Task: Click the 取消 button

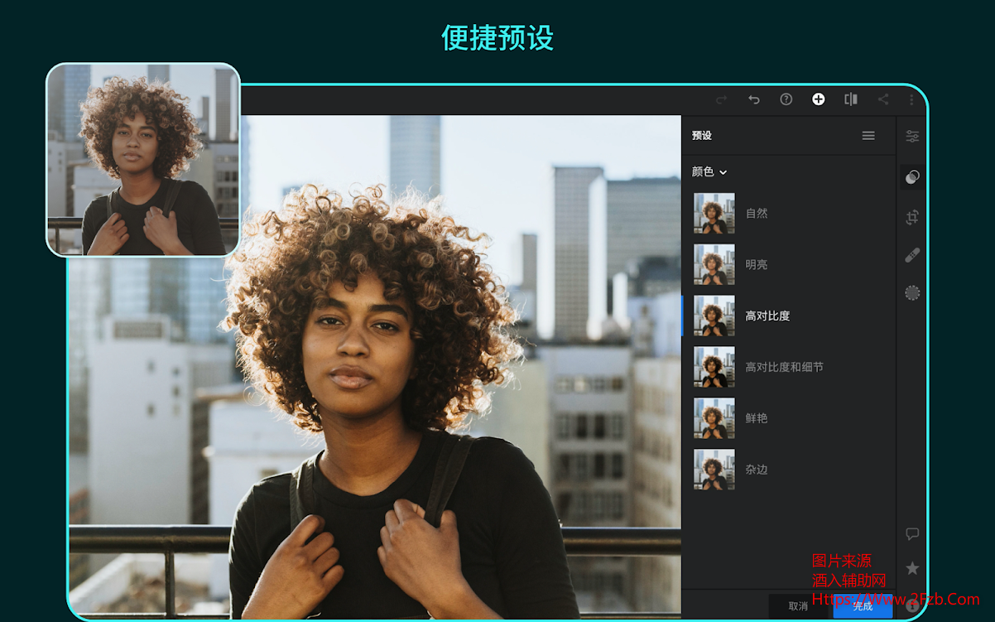Action: click(x=798, y=606)
